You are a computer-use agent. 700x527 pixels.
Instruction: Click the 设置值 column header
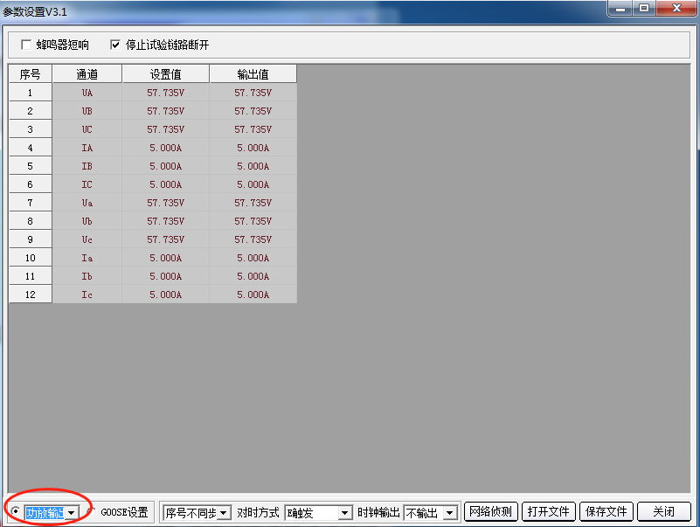point(165,74)
